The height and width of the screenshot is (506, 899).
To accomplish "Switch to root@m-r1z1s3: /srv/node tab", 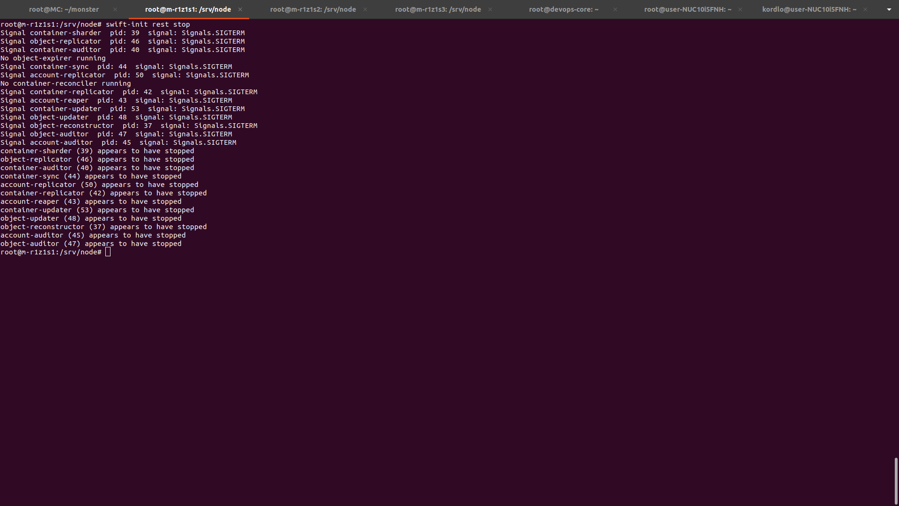I will (x=438, y=9).
